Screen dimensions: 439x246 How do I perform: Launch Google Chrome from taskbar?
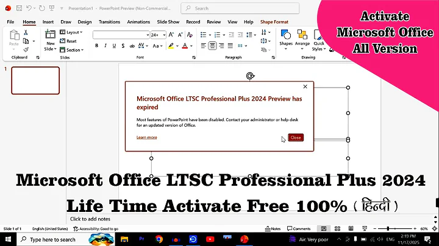[159, 239]
